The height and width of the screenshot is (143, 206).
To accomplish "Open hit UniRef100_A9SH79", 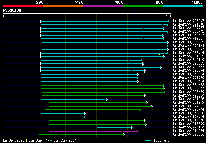I will pyautogui.click(x=189, y=92).
